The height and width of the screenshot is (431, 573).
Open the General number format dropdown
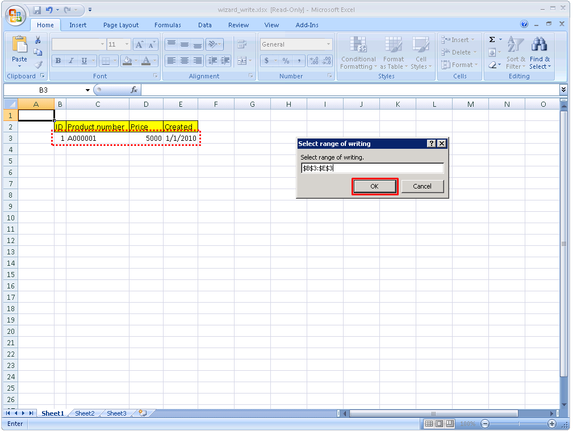pos(328,44)
